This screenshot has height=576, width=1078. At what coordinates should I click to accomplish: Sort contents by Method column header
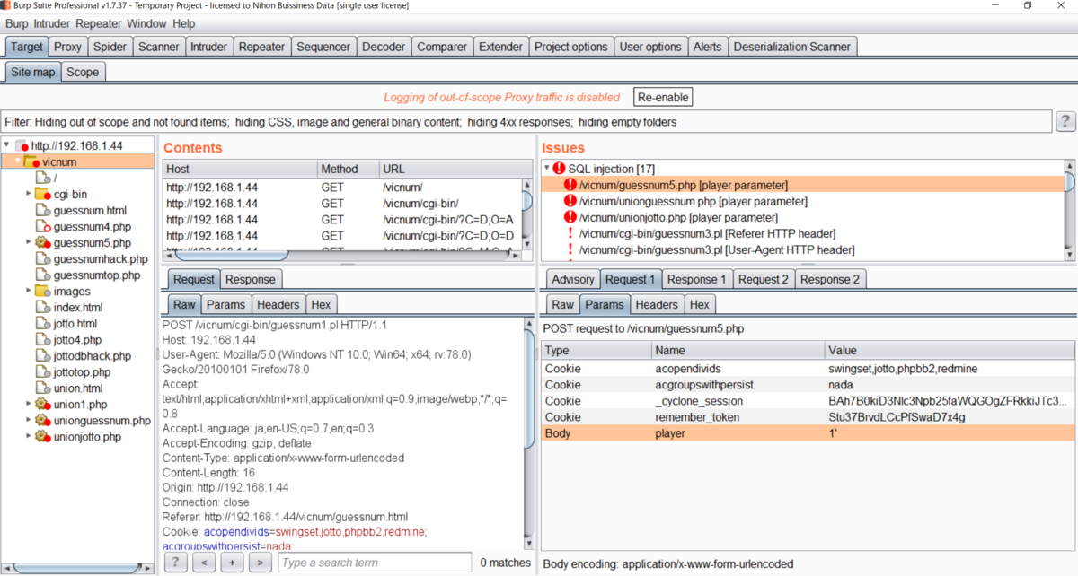[x=349, y=169]
